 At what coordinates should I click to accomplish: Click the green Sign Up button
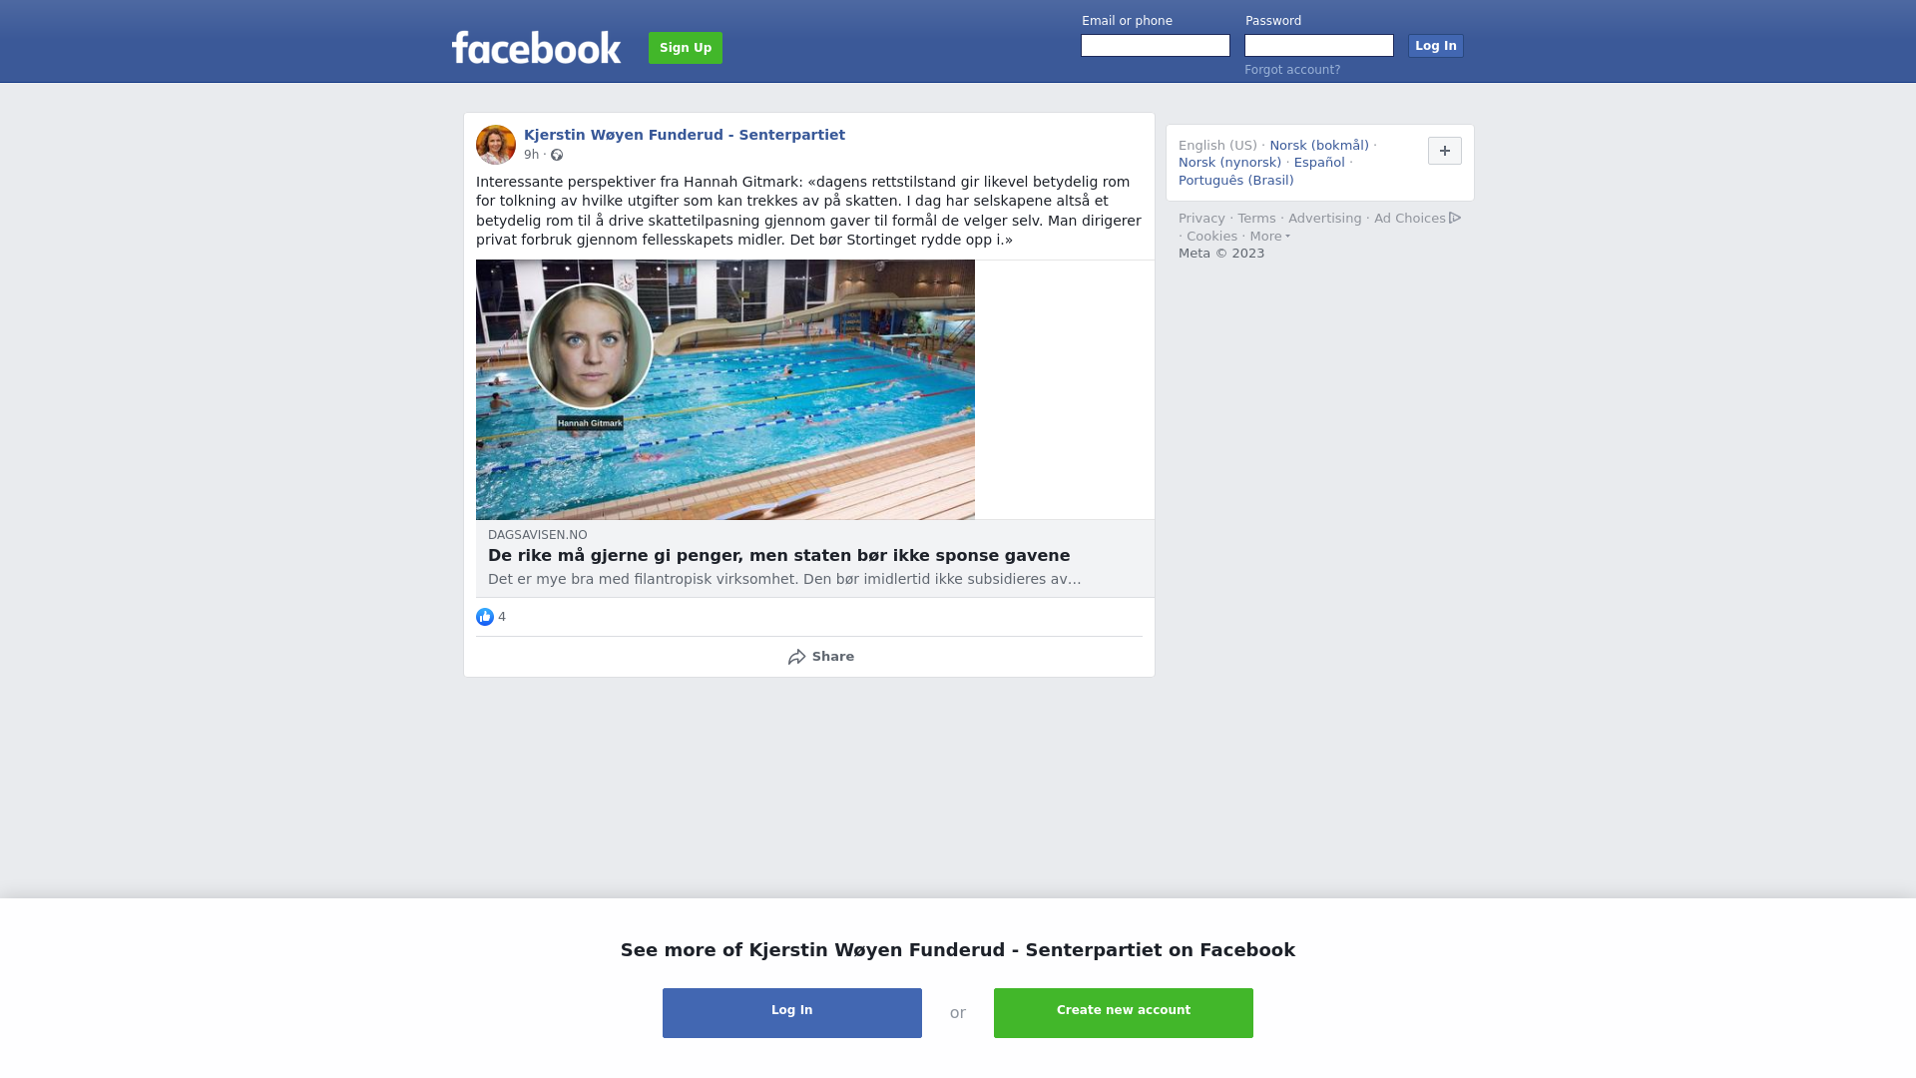pyautogui.click(x=686, y=48)
